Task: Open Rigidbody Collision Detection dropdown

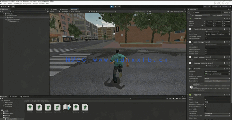Action: 217,116
